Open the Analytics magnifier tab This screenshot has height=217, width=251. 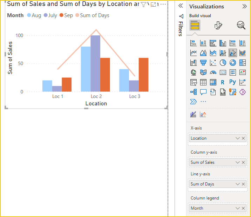point(241,25)
